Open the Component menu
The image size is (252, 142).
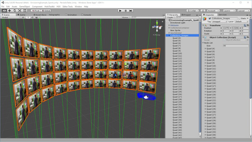click(37, 7)
